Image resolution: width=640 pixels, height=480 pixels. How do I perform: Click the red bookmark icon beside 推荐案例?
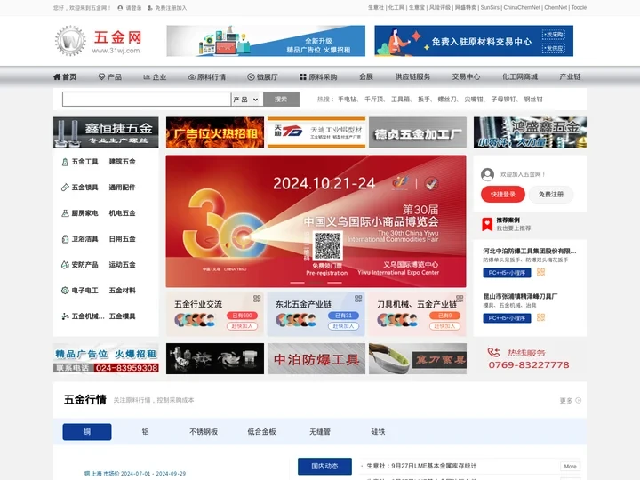487,224
